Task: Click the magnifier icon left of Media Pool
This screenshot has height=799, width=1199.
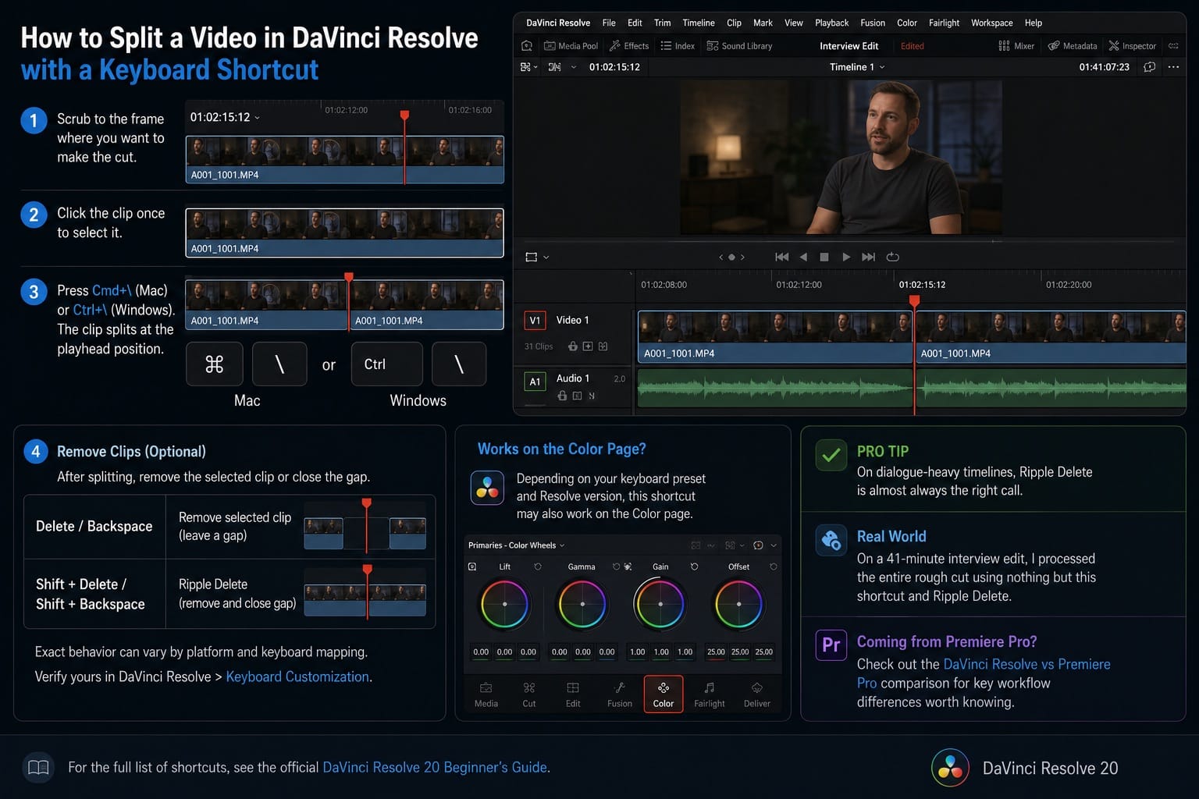Action: click(x=527, y=46)
